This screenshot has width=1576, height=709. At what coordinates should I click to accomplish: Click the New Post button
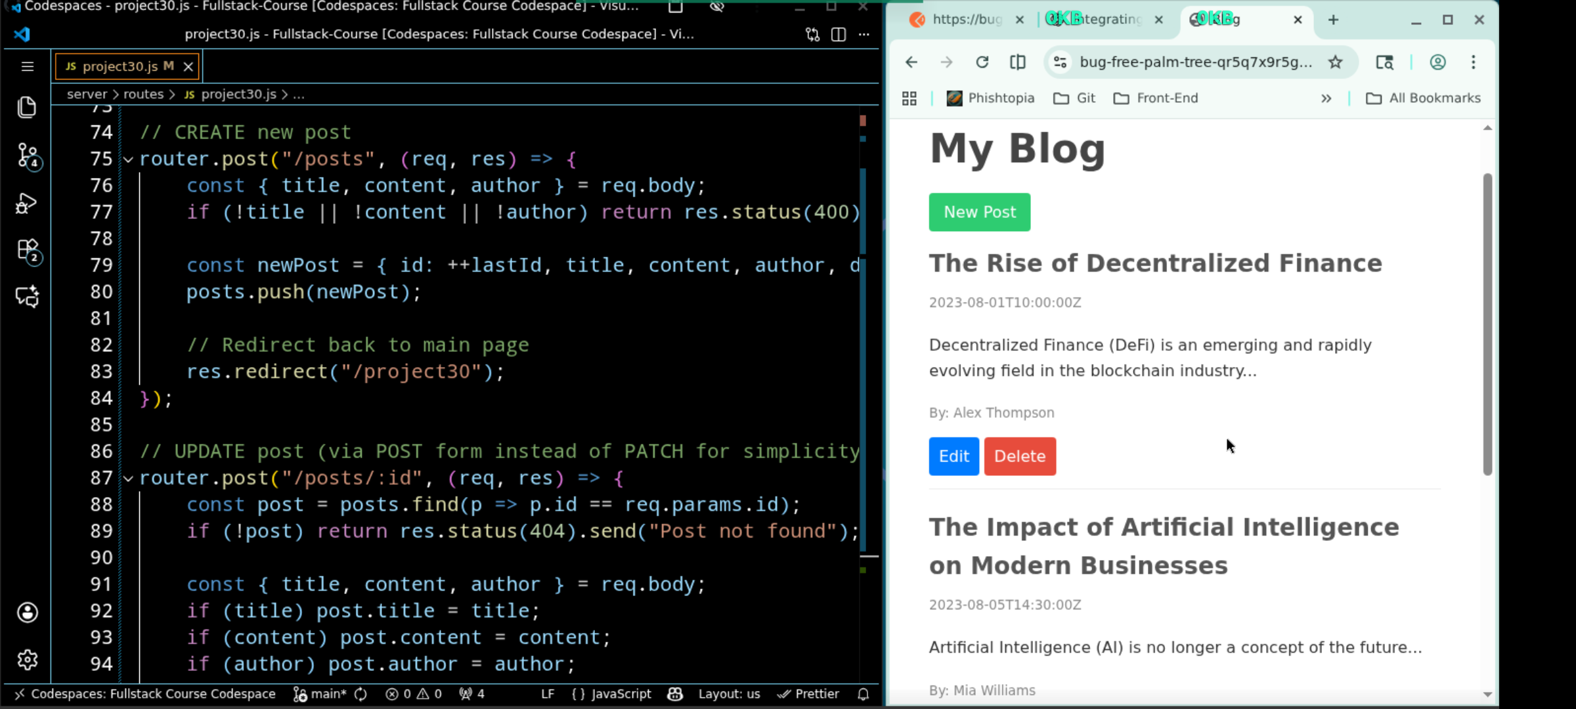(x=979, y=212)
